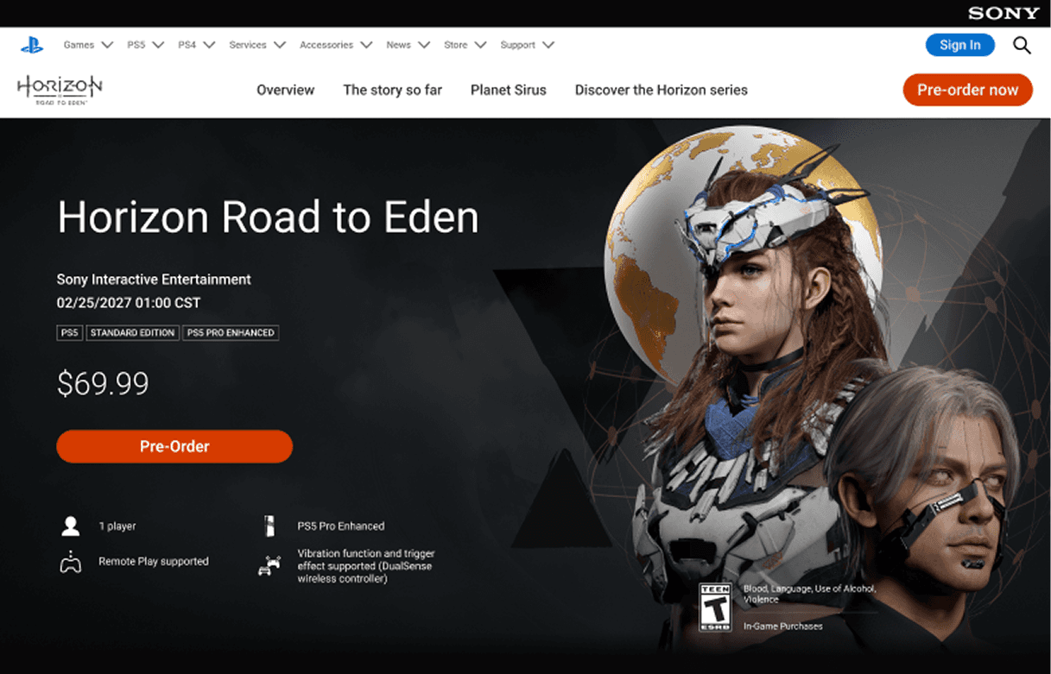This screenshot has width=1051, height=674.
Task: Expand the PS5 dropdown menu
Action: click(x=145, y=45)
